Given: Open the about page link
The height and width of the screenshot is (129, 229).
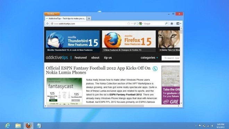Looking at the screenshot, I should [95, 58].
